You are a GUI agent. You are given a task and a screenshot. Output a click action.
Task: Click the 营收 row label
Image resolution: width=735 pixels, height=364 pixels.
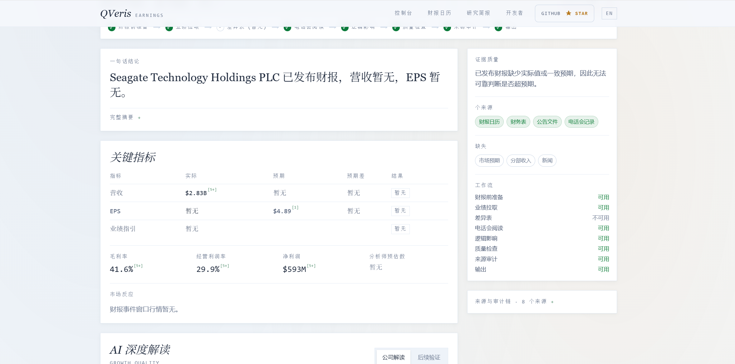116,193
